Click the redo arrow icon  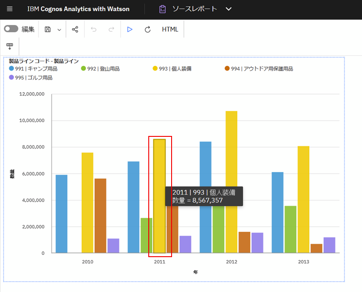pyautogui.click(x=112, y=29)
